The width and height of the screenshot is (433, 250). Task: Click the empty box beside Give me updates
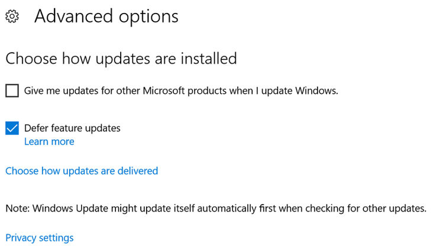(x=12, y=91)
